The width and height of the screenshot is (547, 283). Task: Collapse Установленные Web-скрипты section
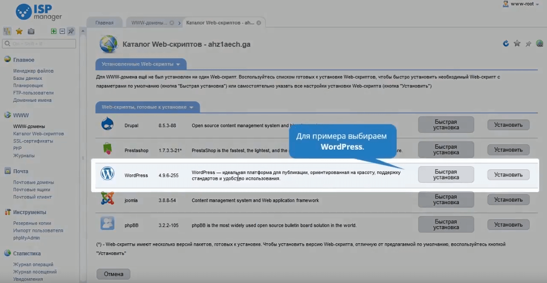[141, 64]
